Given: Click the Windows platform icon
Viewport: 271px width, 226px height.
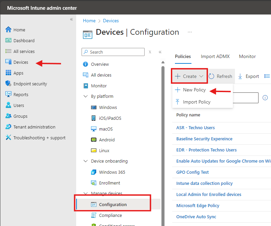Looking at the screenshot, I should (93, 107).
